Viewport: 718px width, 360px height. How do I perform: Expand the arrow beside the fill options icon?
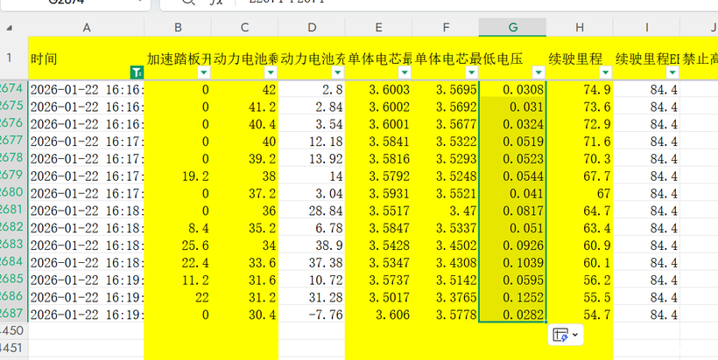[x=575, y=335]
